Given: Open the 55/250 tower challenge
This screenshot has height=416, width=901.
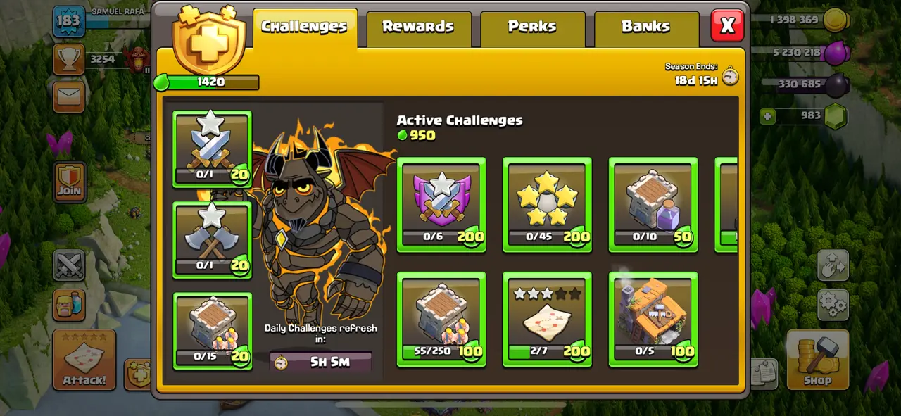Looking at the screenshot, I should [x=441, y=319].
